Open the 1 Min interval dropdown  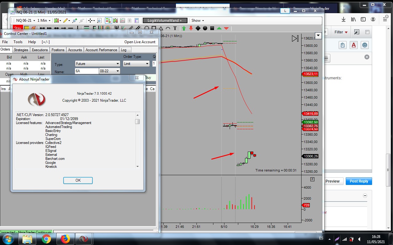44,21
